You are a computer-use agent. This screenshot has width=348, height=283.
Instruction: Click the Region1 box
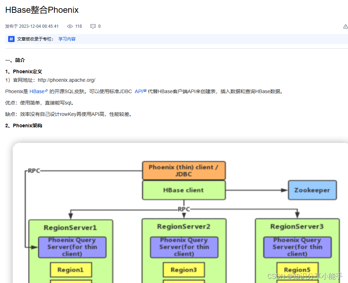(x=71, y=270)
